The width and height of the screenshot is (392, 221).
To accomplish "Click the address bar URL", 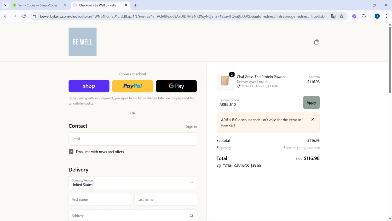I will pos(183,16).
